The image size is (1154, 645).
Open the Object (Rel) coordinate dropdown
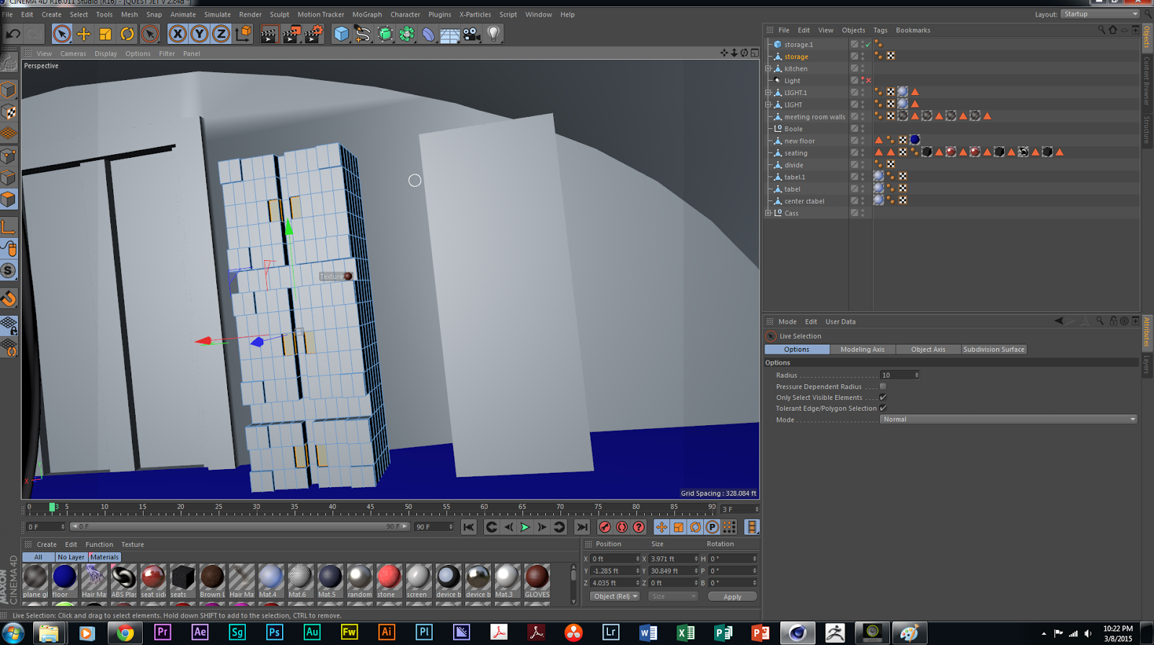pos(615,597)
